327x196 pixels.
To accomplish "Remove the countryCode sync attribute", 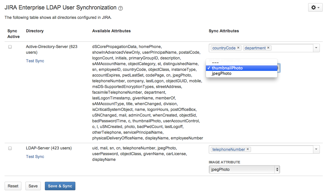I will coord(238,48).
